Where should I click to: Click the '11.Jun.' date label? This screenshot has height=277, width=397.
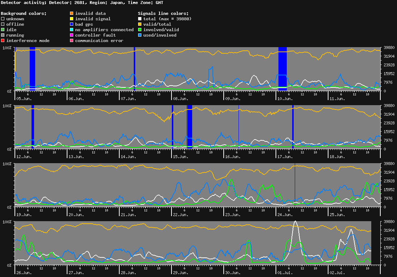337,99
